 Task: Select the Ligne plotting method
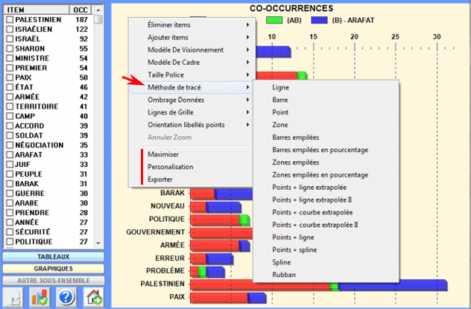point(326,87)
